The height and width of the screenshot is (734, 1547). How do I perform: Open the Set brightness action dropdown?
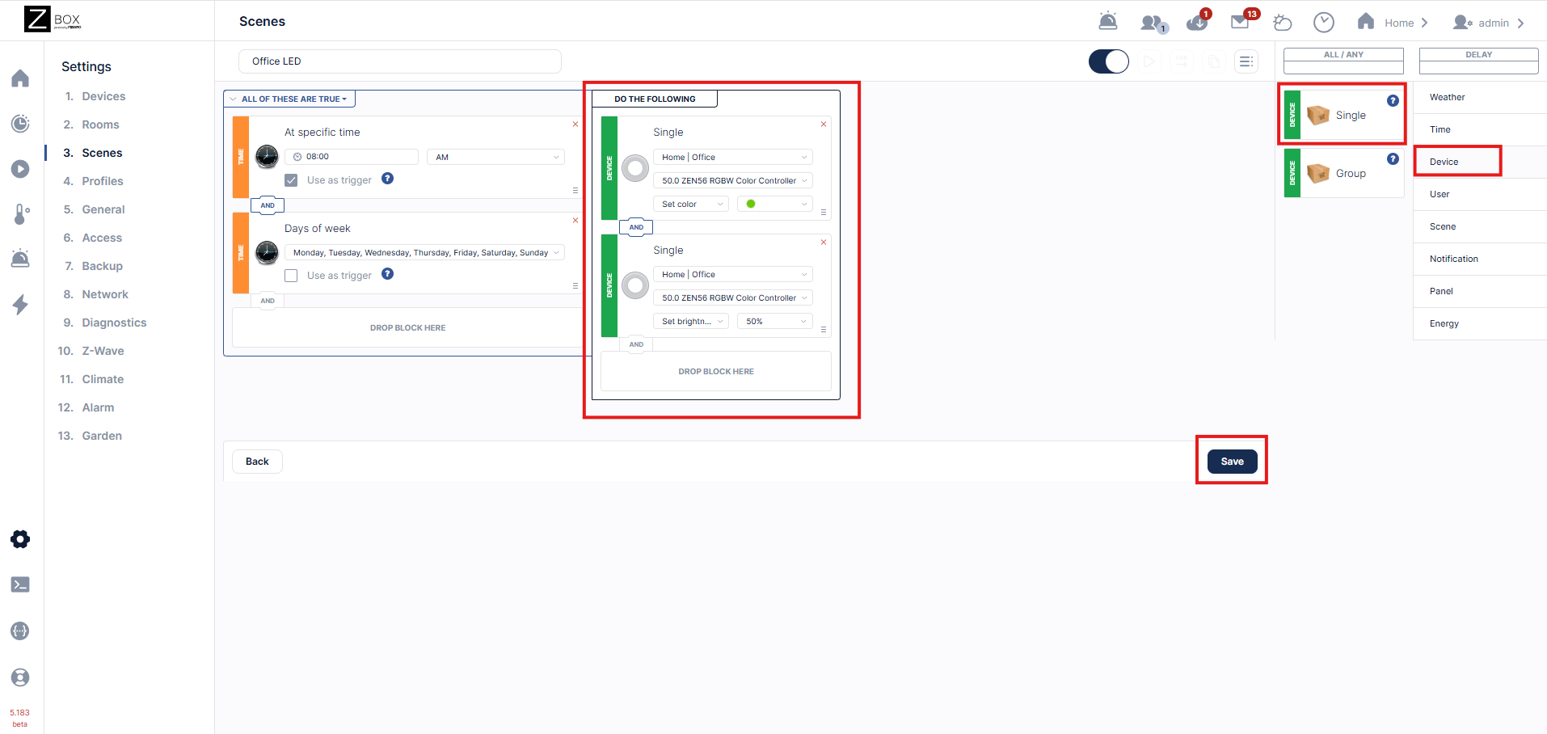(x=691, y=321)
